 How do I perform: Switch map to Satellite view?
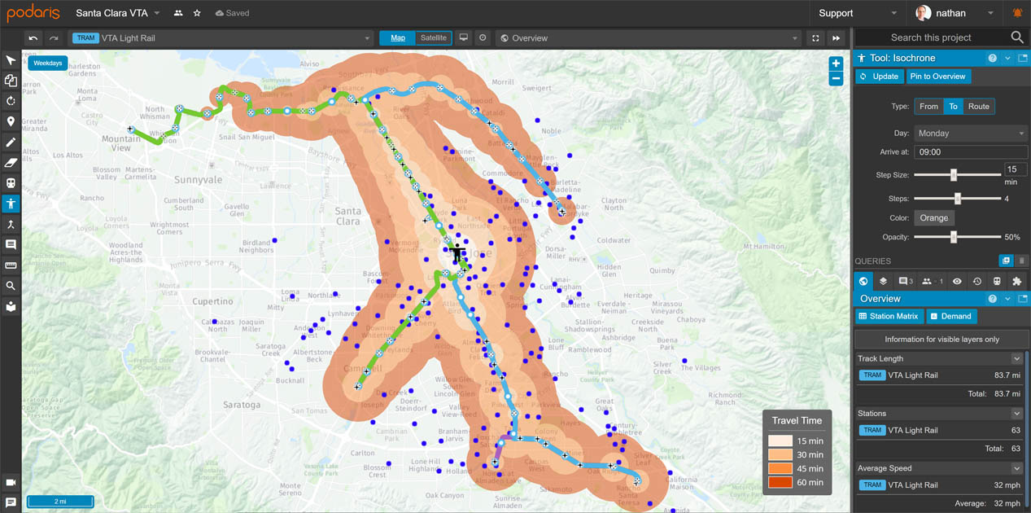click(433, 38)
